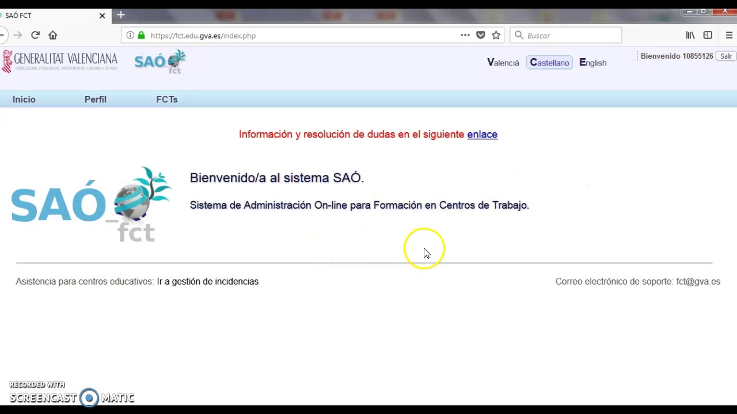The height and width of the screenshot is (414, 737).
Task: Click the Pocket save icon
Action: [481, 35]
